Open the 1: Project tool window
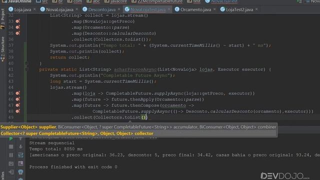Screen dimensions: 320x180 (x=2, y=19)
